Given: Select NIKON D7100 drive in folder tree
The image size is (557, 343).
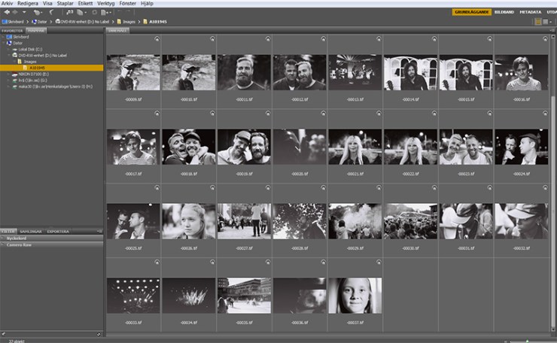Looking at the screenshot, I should point(33,74).
